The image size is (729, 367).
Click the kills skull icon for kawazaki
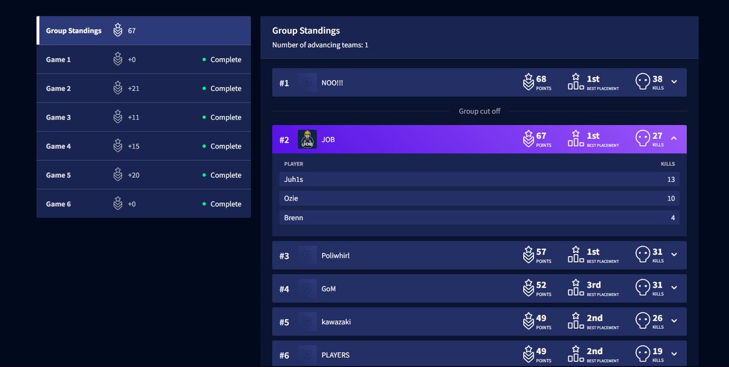point(642,321)
